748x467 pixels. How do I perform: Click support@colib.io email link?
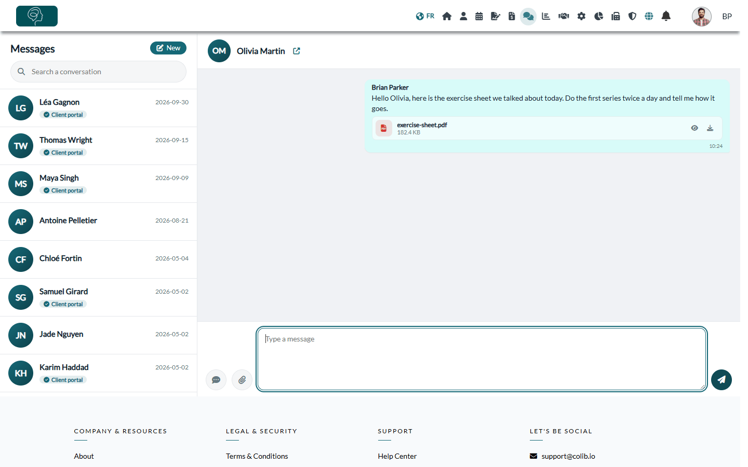point(568,456)
